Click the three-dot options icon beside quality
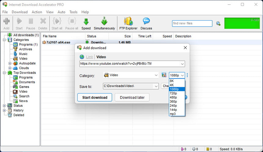 (x=187, y=75)
